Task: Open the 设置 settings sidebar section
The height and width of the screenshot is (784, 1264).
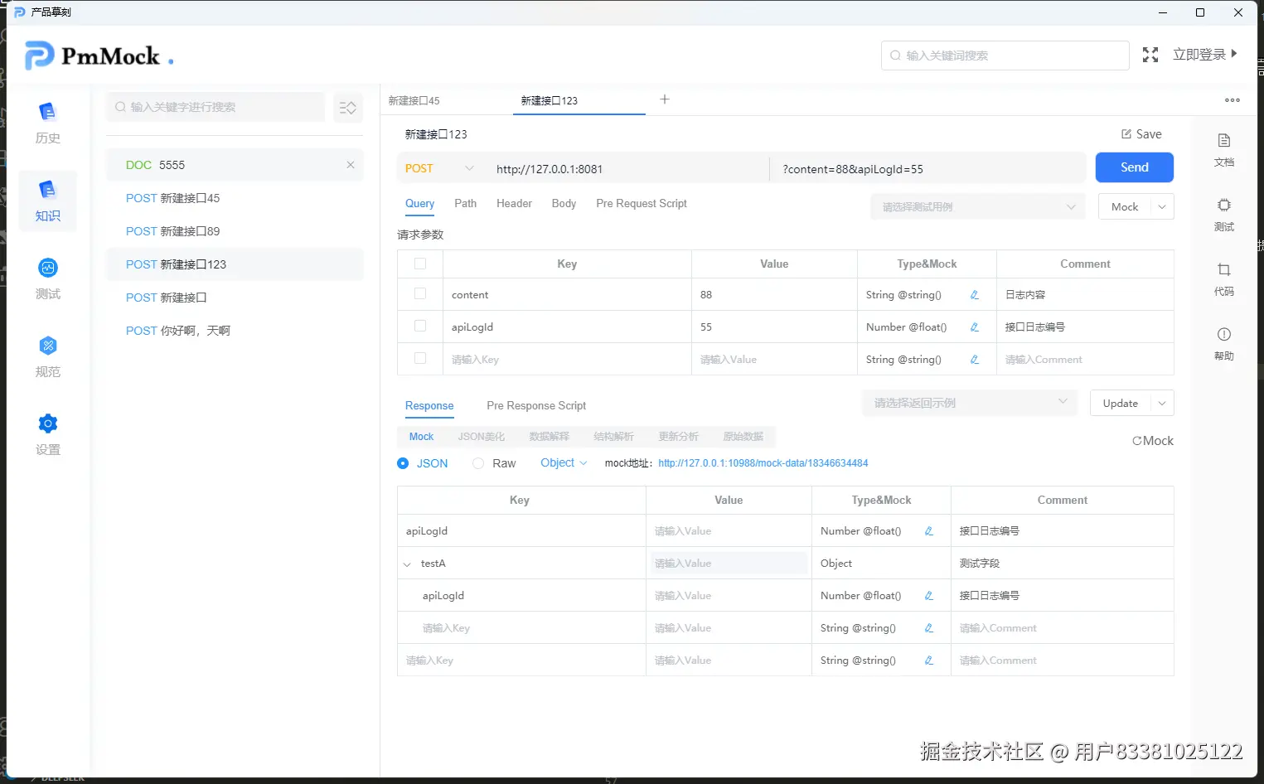Action: (x=48, y=434)
